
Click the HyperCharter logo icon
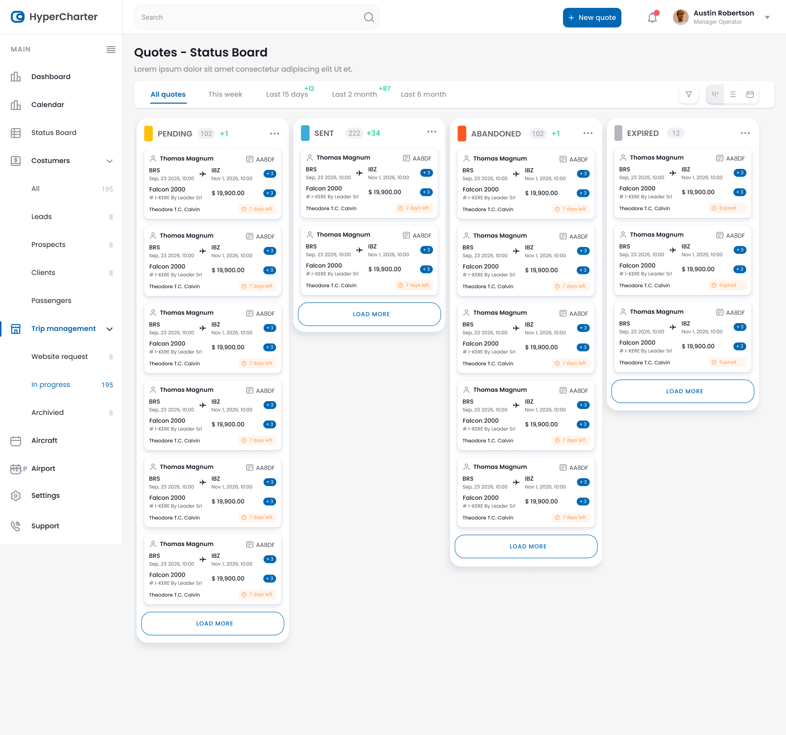pos(18,17)
